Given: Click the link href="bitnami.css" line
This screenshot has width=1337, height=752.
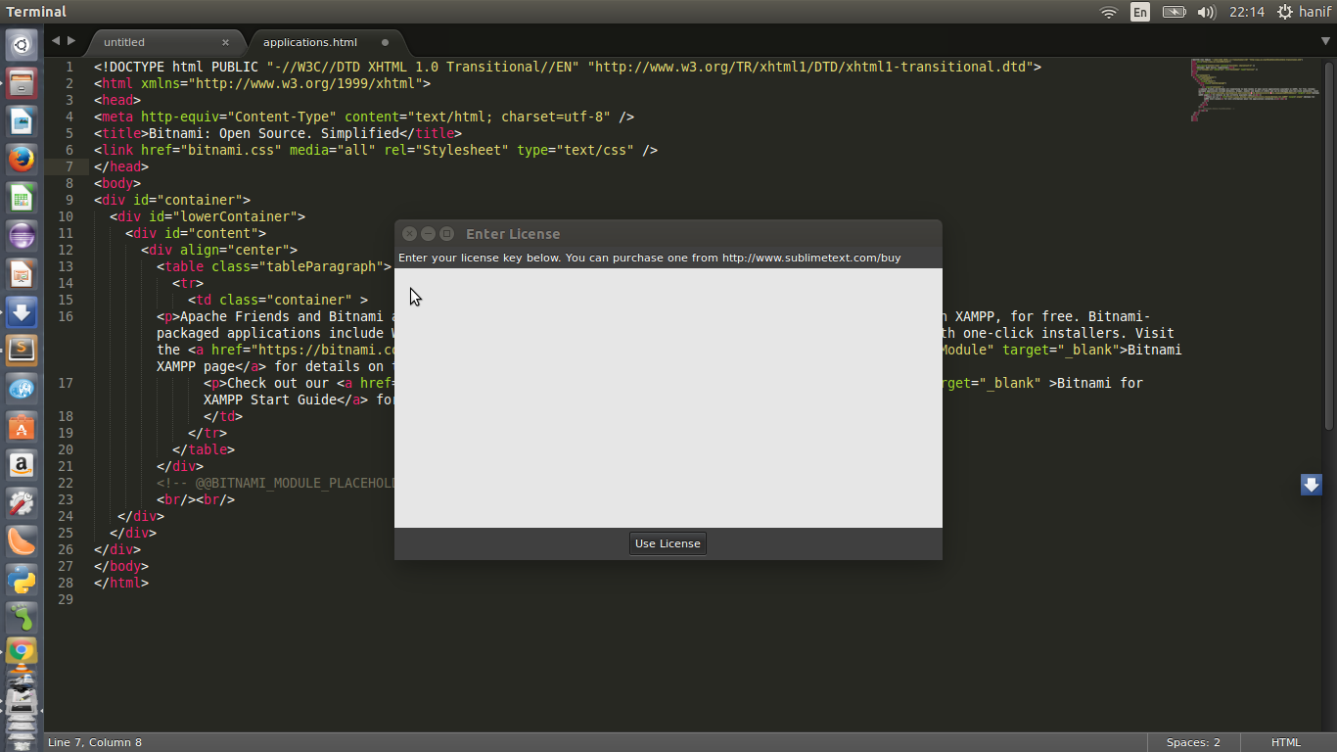Looking at the screenshot, I should (x=376, y=150).
